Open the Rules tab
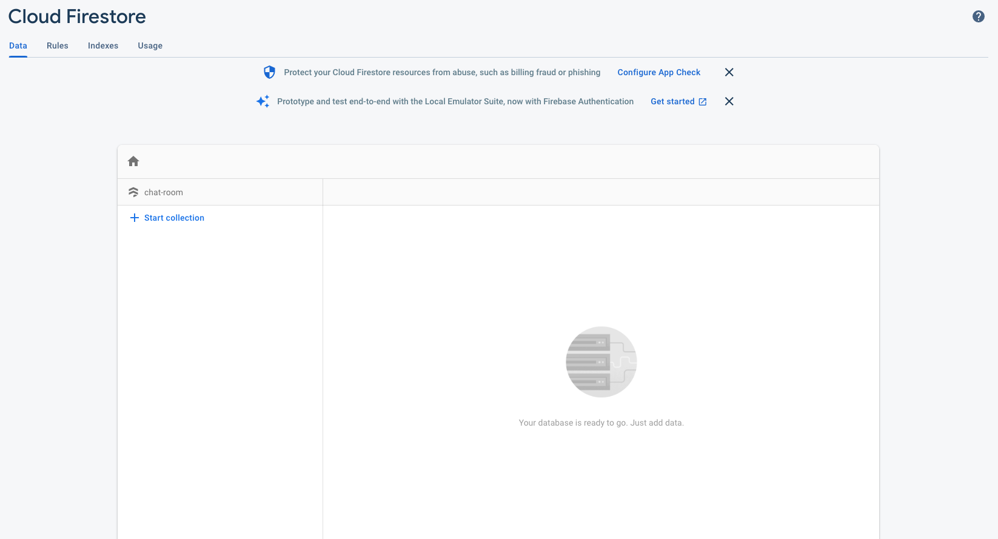The width and height of the screenshot is (998, 539). tap(58, 45)
